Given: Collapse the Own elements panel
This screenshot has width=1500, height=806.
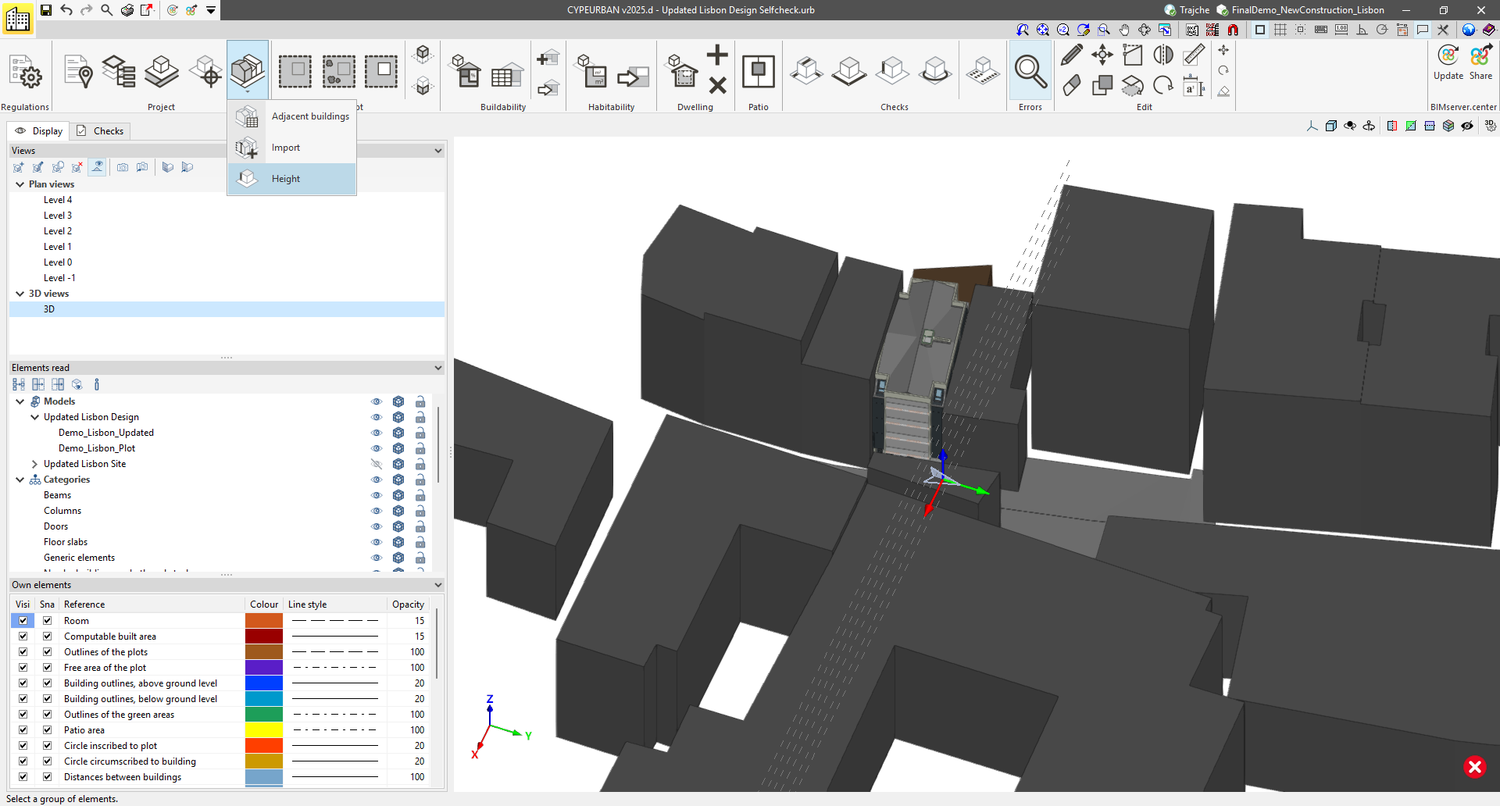Looking at the screenshot, I should tap(437, 585).
